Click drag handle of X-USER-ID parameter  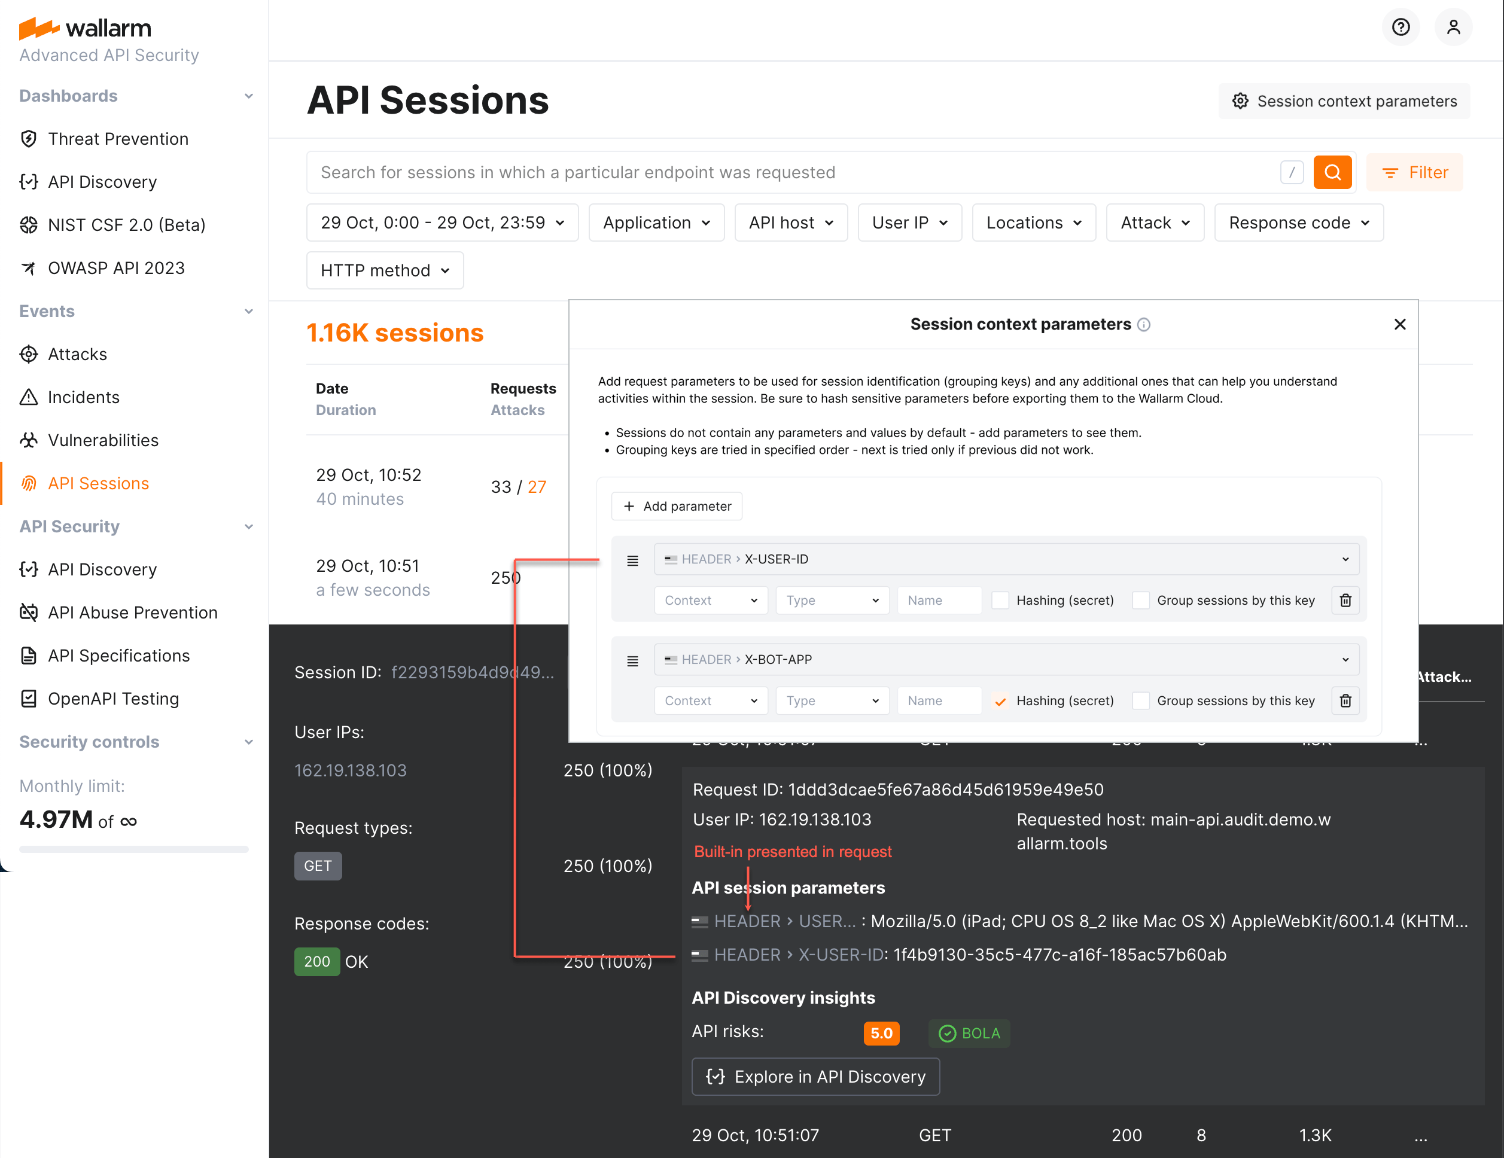633,560
